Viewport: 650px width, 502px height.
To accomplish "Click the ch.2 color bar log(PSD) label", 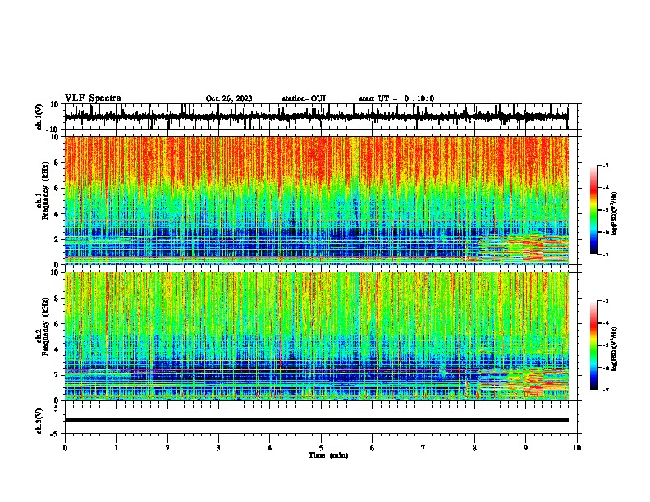I will coord(614,349).
